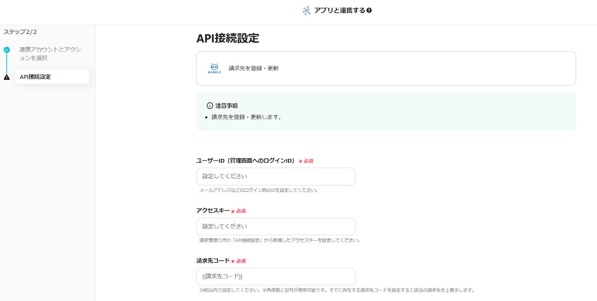Click the 請求先コード input field
597x301 pixels.
tap(276, 276)
